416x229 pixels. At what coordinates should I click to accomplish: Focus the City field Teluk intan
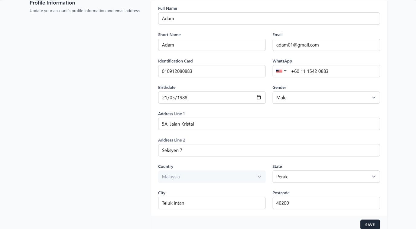[212, 203]
